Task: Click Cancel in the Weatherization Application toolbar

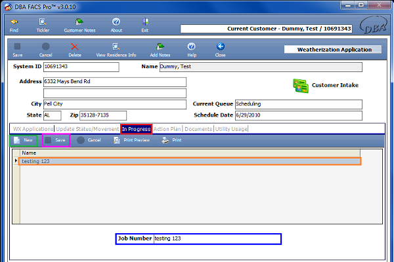Action: pyautogui.click(x=45, y=50)
